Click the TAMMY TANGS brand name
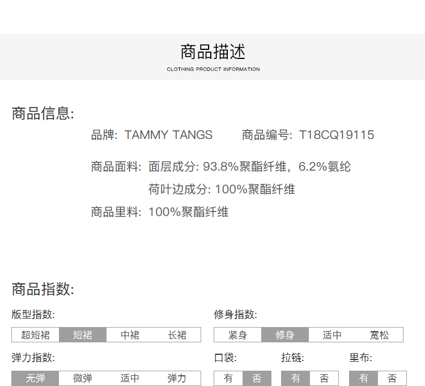 (x=168, y=135)
